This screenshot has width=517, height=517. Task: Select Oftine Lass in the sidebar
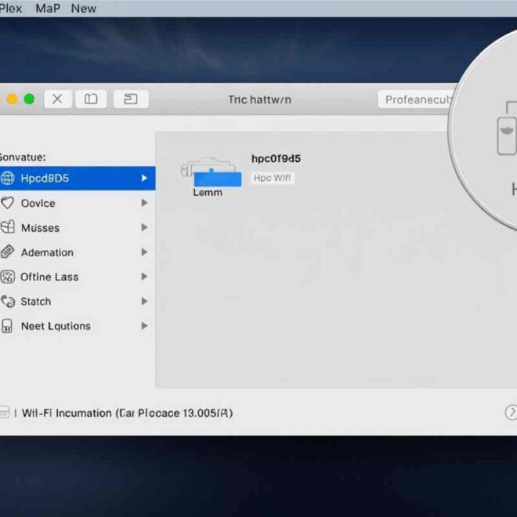point(78,277)
